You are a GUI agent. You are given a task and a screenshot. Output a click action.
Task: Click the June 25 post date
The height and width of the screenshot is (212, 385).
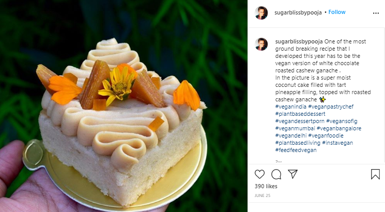262,196
